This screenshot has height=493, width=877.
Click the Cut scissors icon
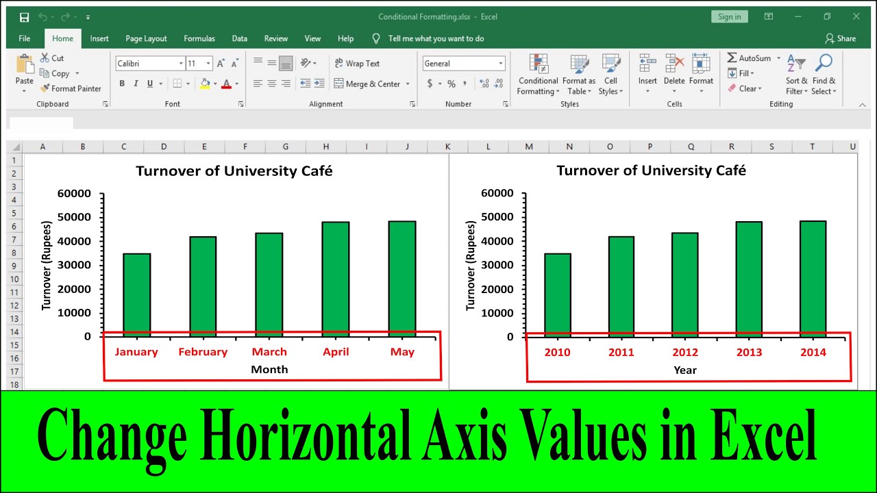(x=45, y=58)
